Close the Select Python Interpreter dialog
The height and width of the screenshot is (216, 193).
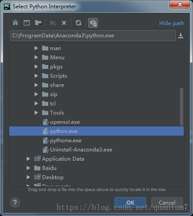180,4
